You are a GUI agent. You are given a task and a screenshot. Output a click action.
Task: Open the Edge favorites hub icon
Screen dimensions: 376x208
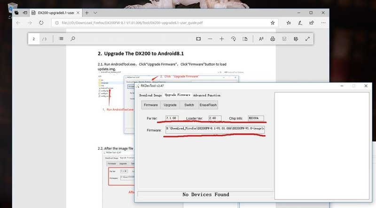pyautogui.click(x=289, y=23)
